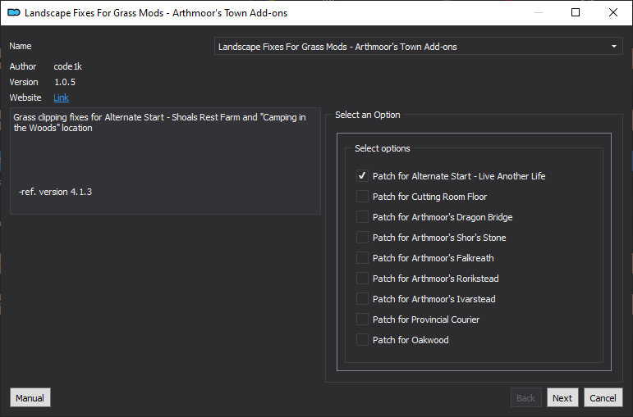
Task: Close the installer window with X
Action: pos(612,12)
